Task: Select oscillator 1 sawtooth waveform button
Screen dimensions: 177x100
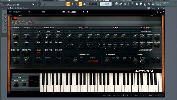Action: pyautogui.click(x=67, y=47)
